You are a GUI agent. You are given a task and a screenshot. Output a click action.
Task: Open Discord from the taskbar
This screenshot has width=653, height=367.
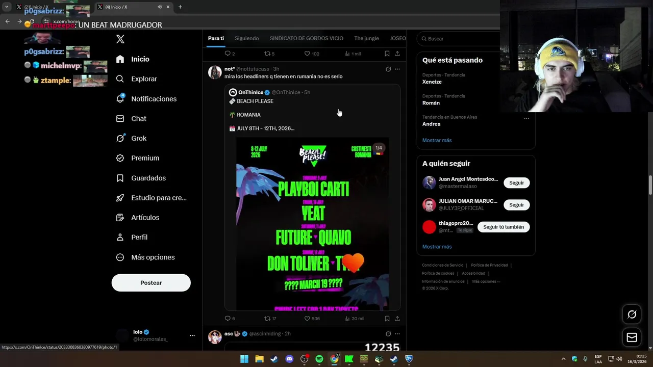click(x=289, y=359)
